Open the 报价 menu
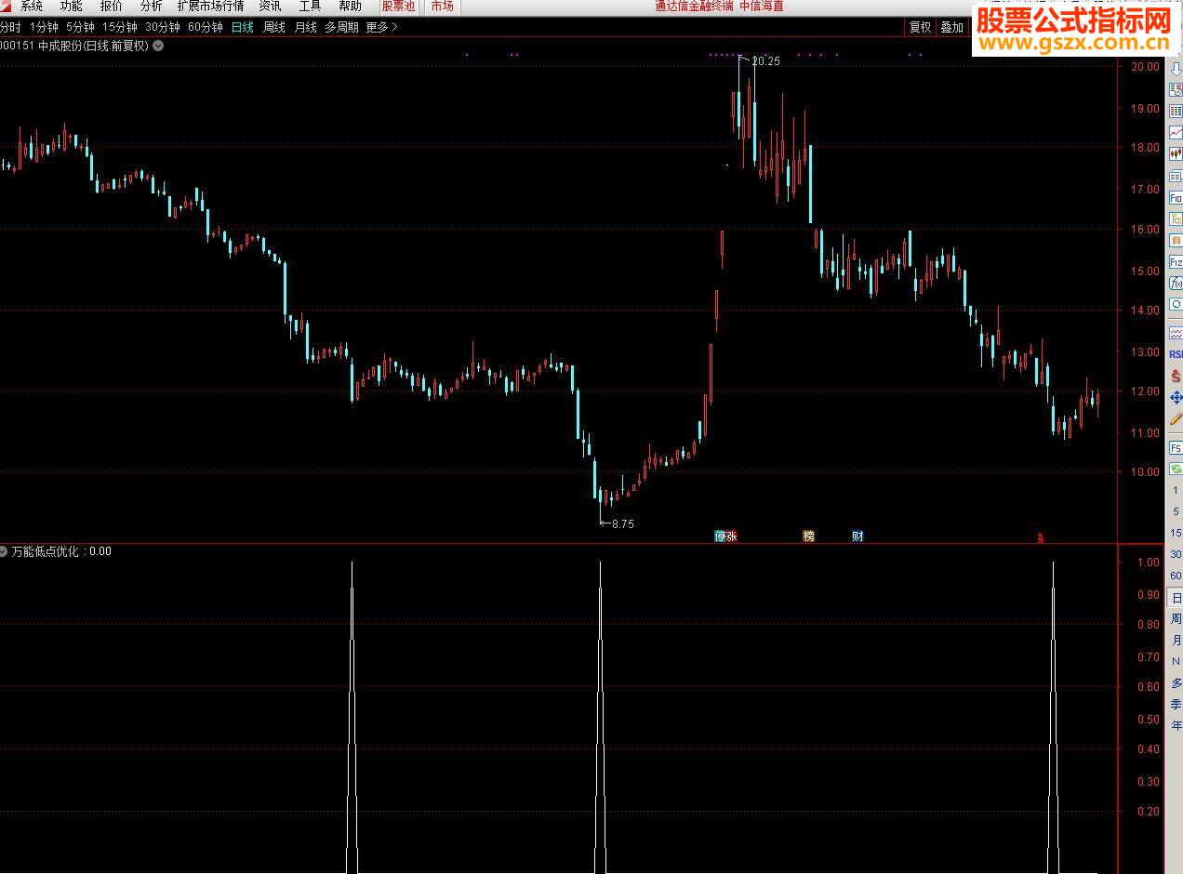Viewport: 1183px width, 874px height. click(x=112, y=7)
